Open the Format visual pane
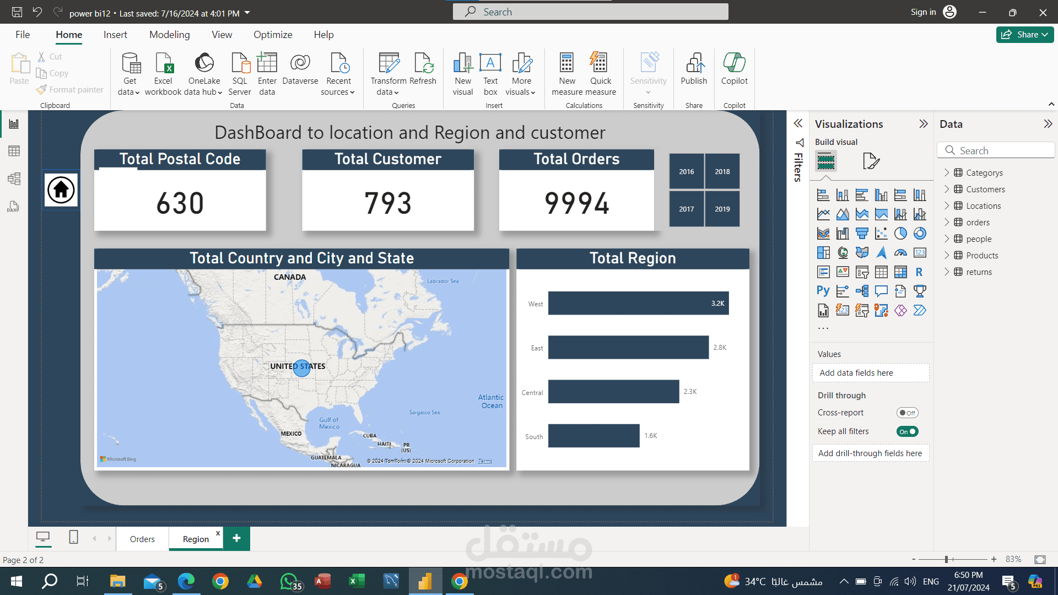The image size is (1058, 595). click(x=871, y=160)
